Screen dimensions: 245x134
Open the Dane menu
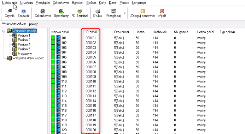click(x=113, y=3)
